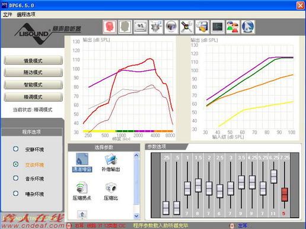Open the monitor waveform toolbar icon
This screenshot has height=229, width=306.
click(x=218, y=27)
